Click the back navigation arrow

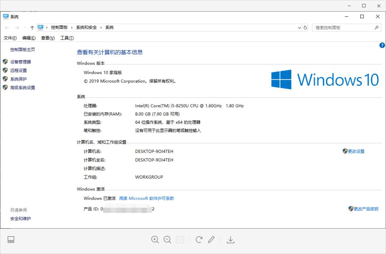7,28
